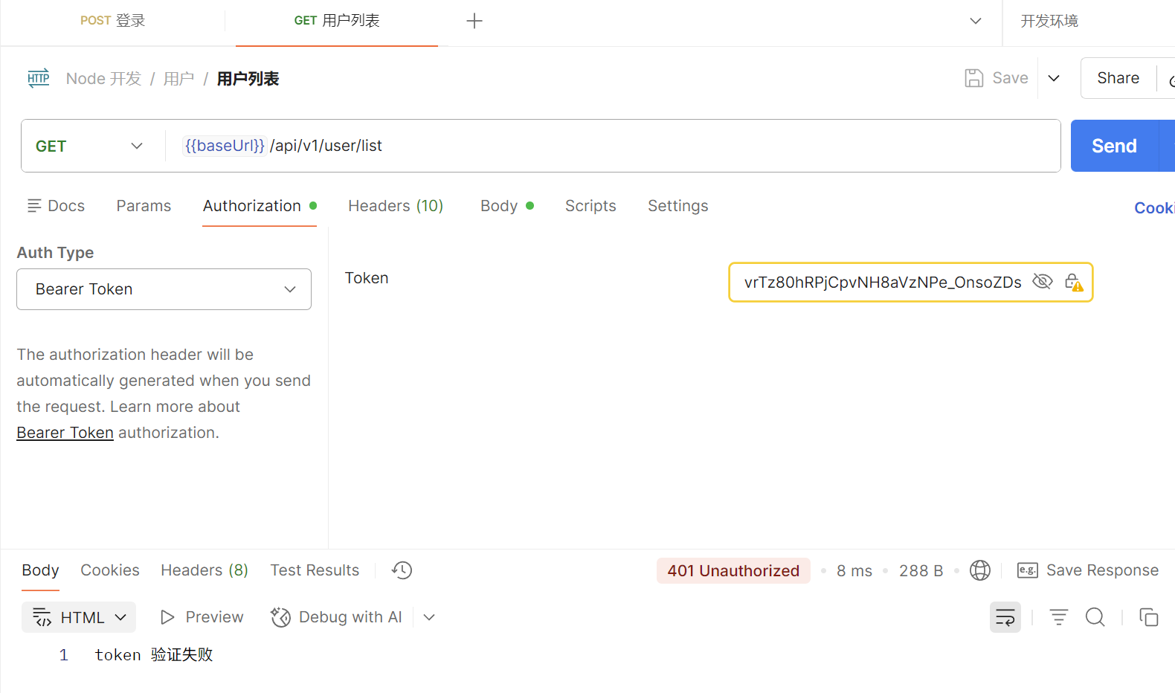Open a new request tab with plus
This screenshot has width=1175, height=693.
click(x=474, y=21)
